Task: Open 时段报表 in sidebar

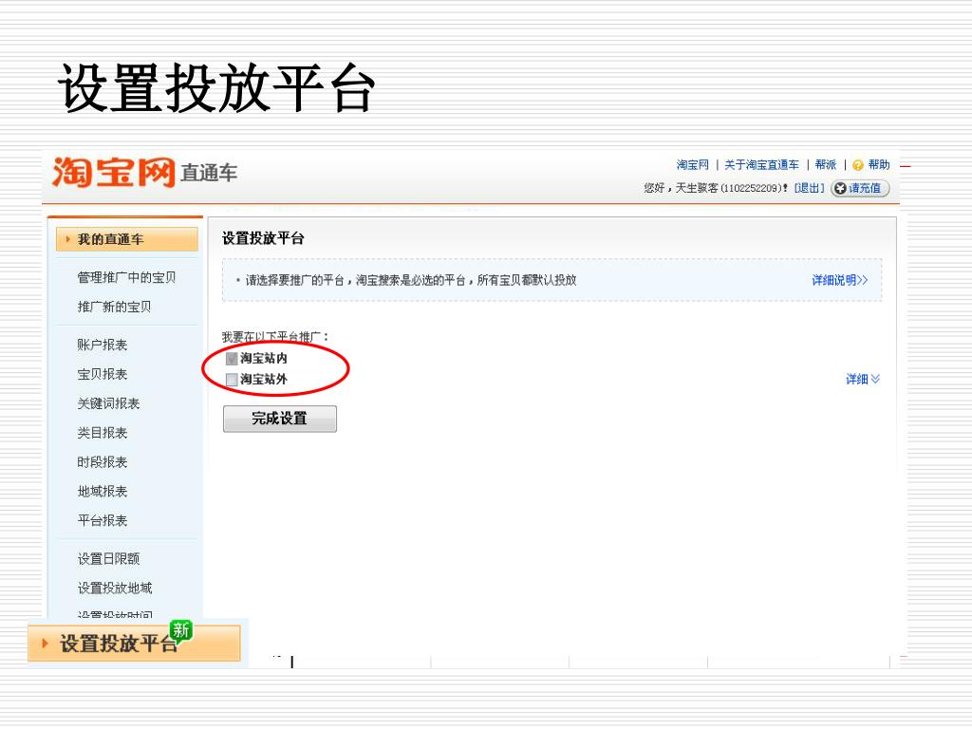Action: click(x=103, y=462)
